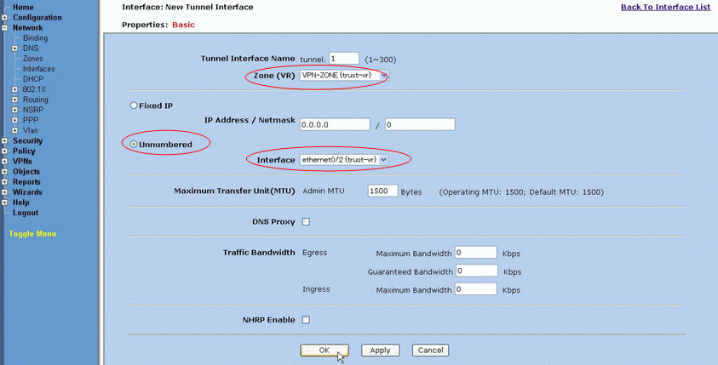Click the Admin MTU field
The width and height of the screenshot is (718, 365).
point(382,191)
